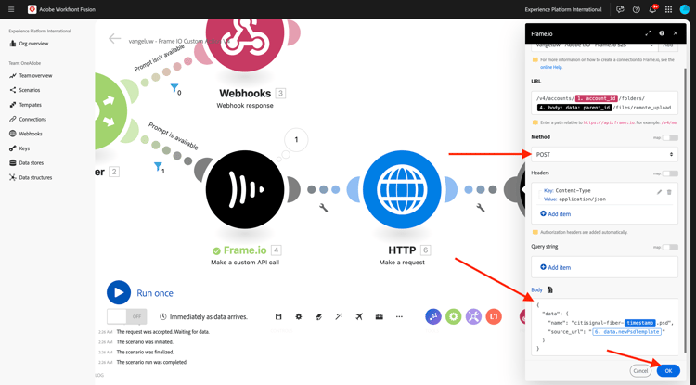Click the announcements icon beside help

coord(620,9)
